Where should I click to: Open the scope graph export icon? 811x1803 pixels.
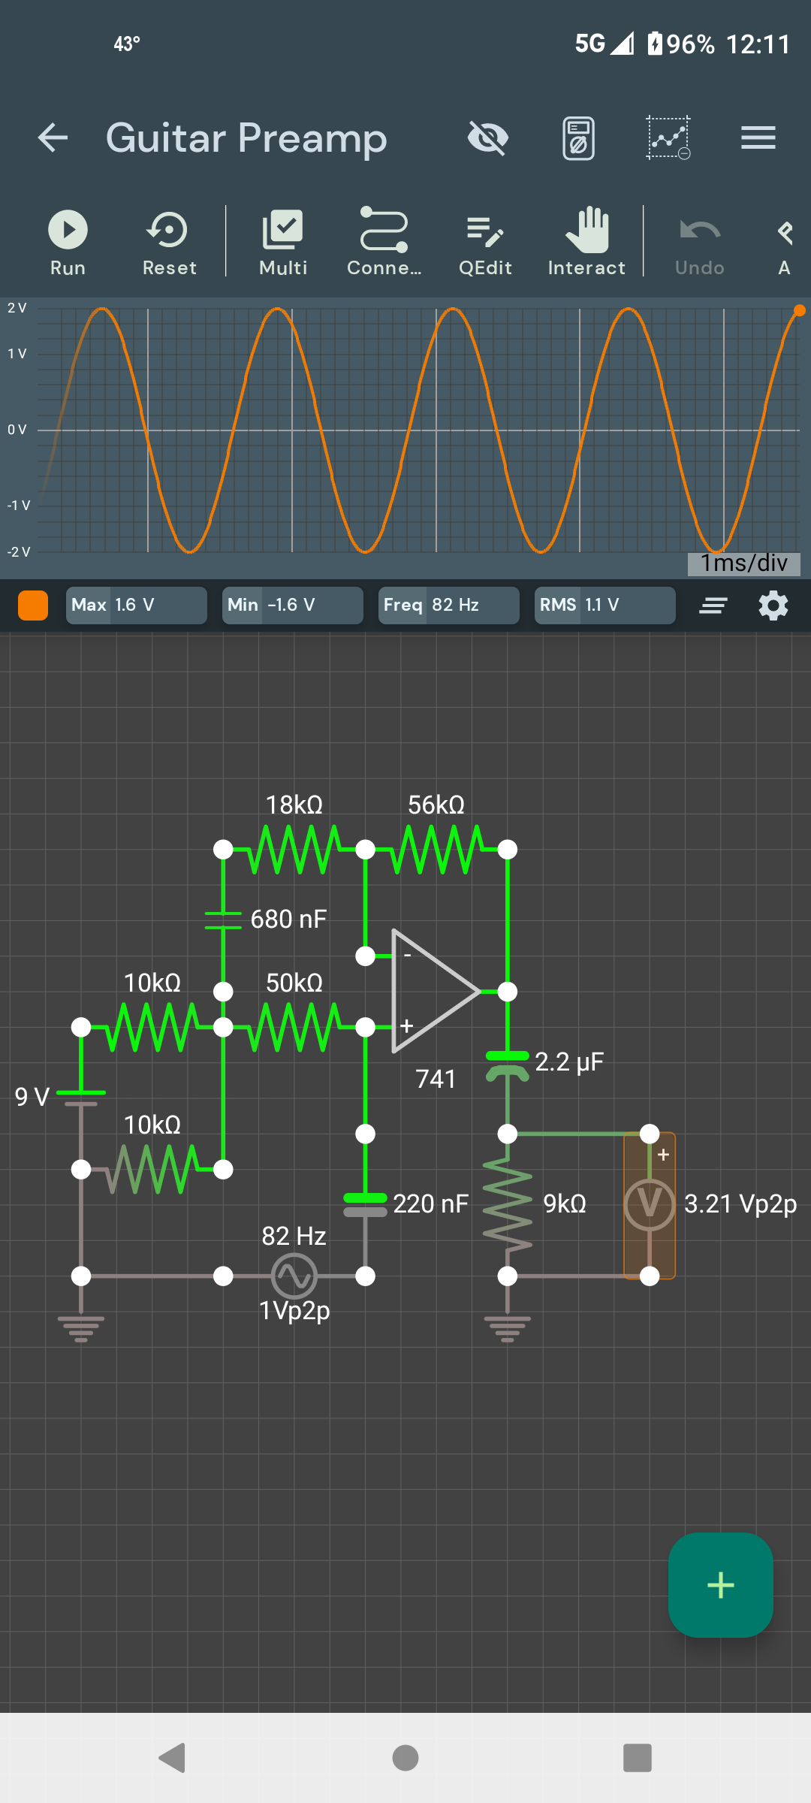pyautogui.click(x=668, y=137)
